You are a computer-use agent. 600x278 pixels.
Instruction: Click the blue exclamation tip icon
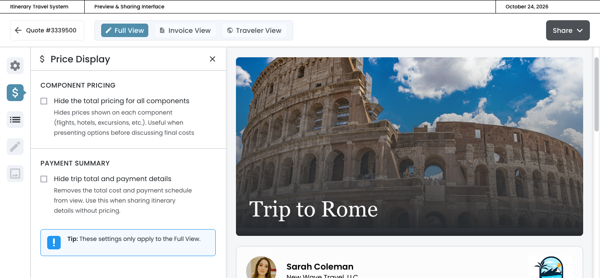[x=54, y=243]
